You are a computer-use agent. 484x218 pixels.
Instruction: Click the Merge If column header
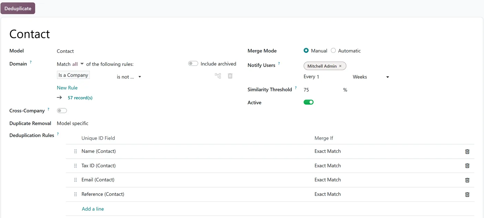pyautogui.click(x=324, y=138)
